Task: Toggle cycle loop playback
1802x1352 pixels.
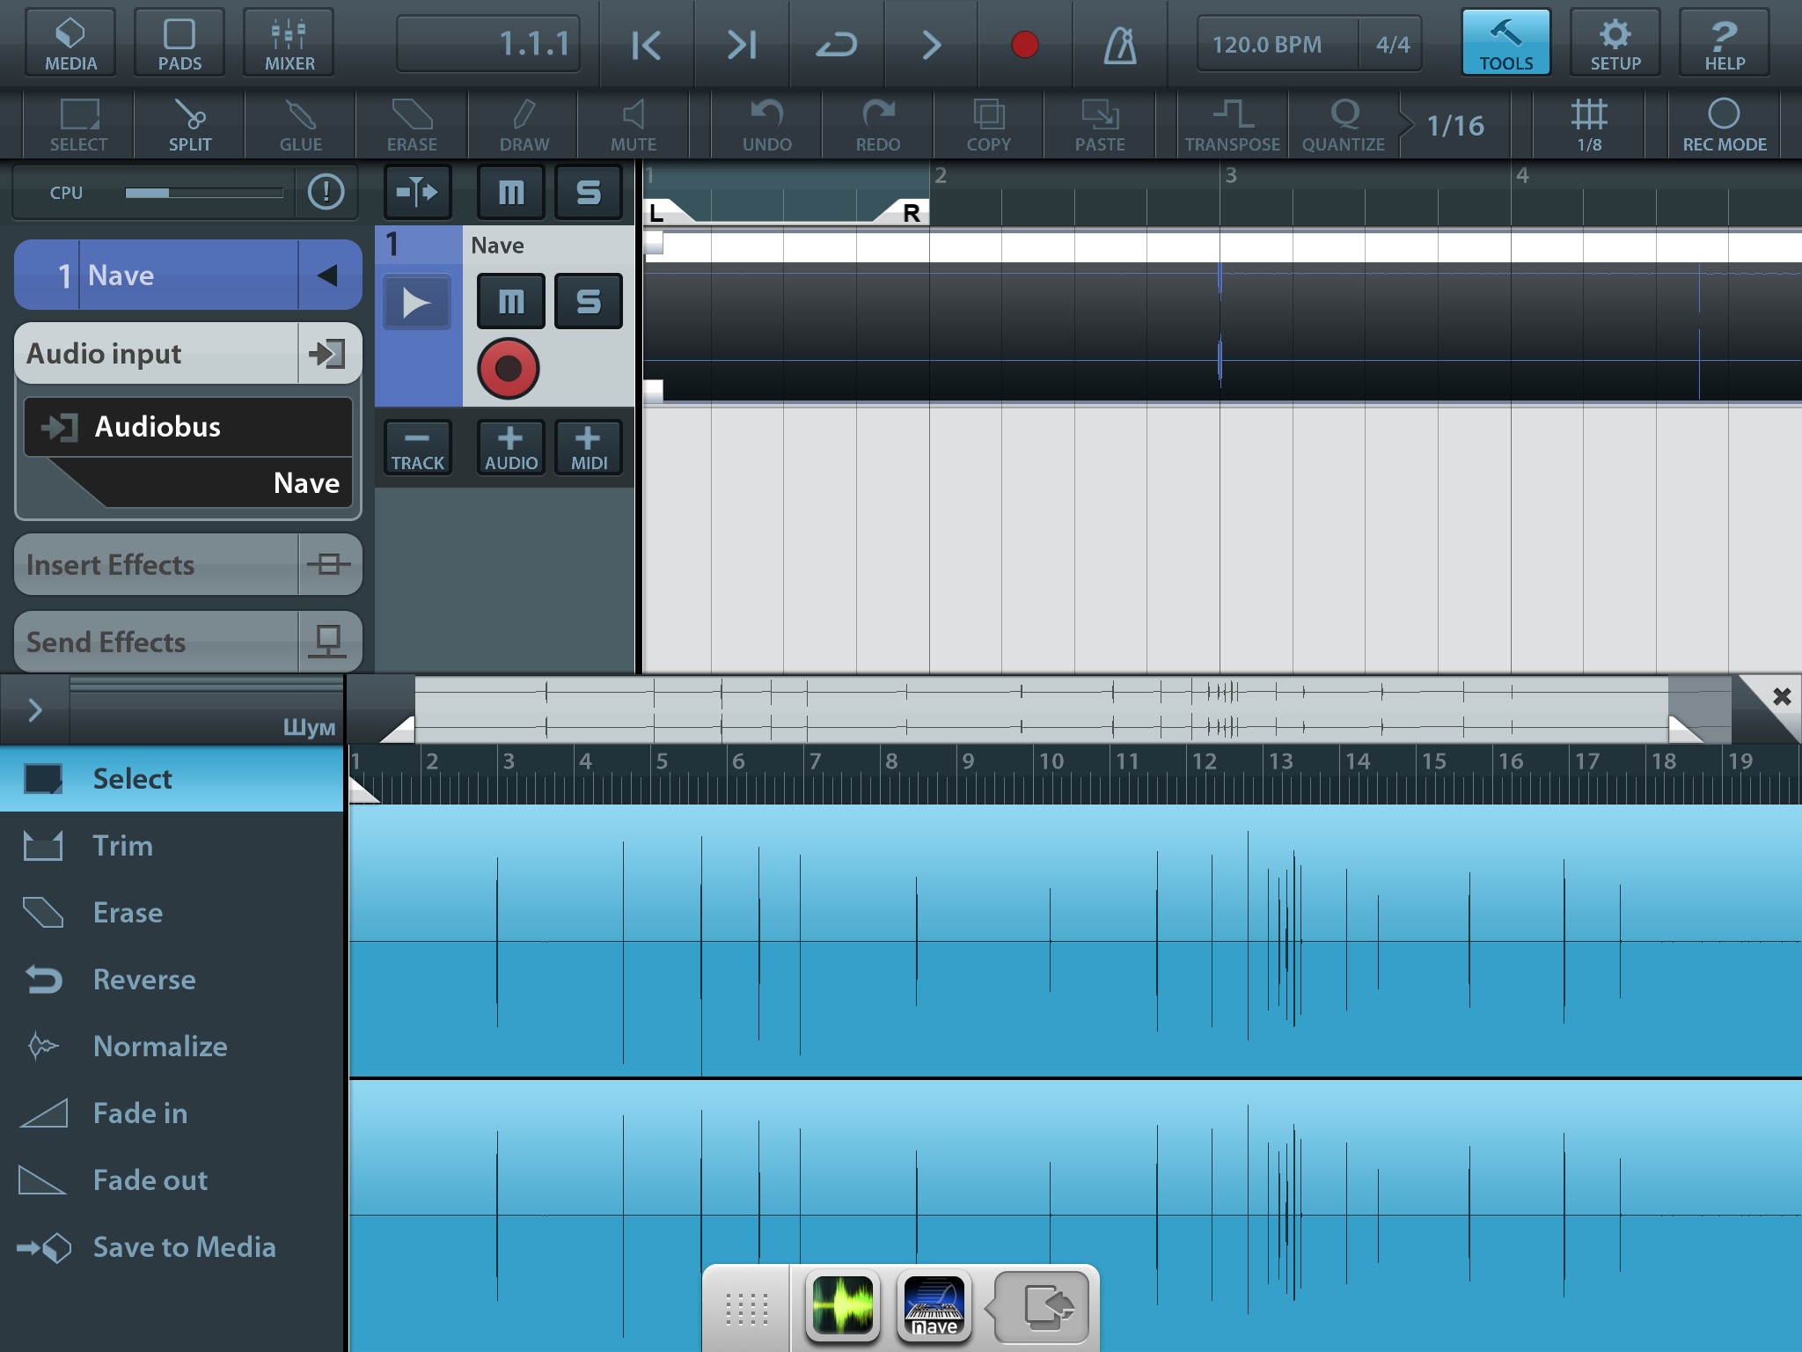Action: [837, 44]
